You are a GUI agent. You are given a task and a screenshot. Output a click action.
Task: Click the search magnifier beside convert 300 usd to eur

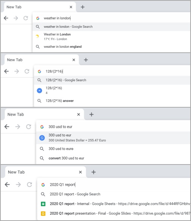(x=42, y=158)
